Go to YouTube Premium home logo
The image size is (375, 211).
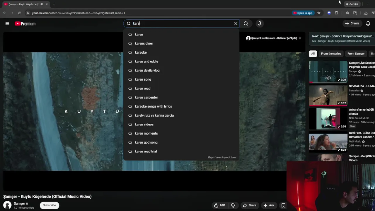click(25, 24)
